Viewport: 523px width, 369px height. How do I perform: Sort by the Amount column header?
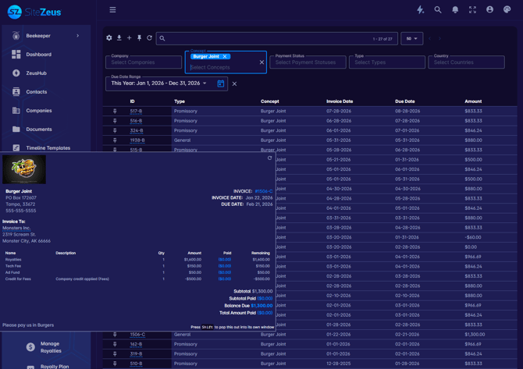coord(473,101)
